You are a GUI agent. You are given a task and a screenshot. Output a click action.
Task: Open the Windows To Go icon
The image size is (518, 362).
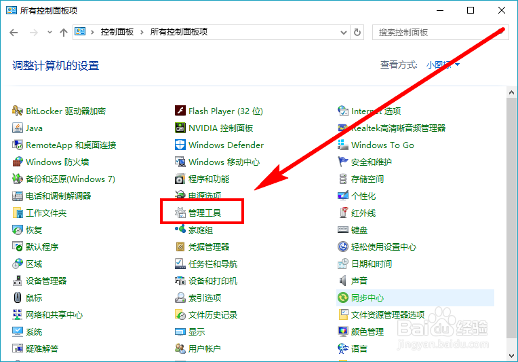pos(343,145)
